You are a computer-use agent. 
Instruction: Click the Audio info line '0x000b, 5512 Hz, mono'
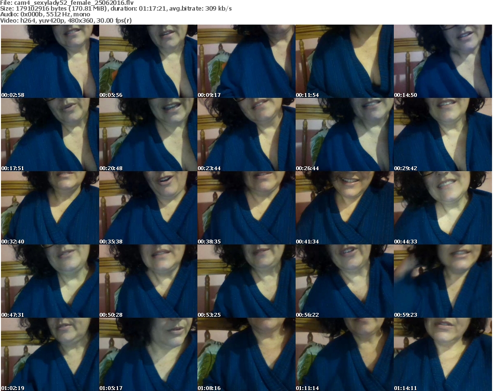click(x=45, y=14)
